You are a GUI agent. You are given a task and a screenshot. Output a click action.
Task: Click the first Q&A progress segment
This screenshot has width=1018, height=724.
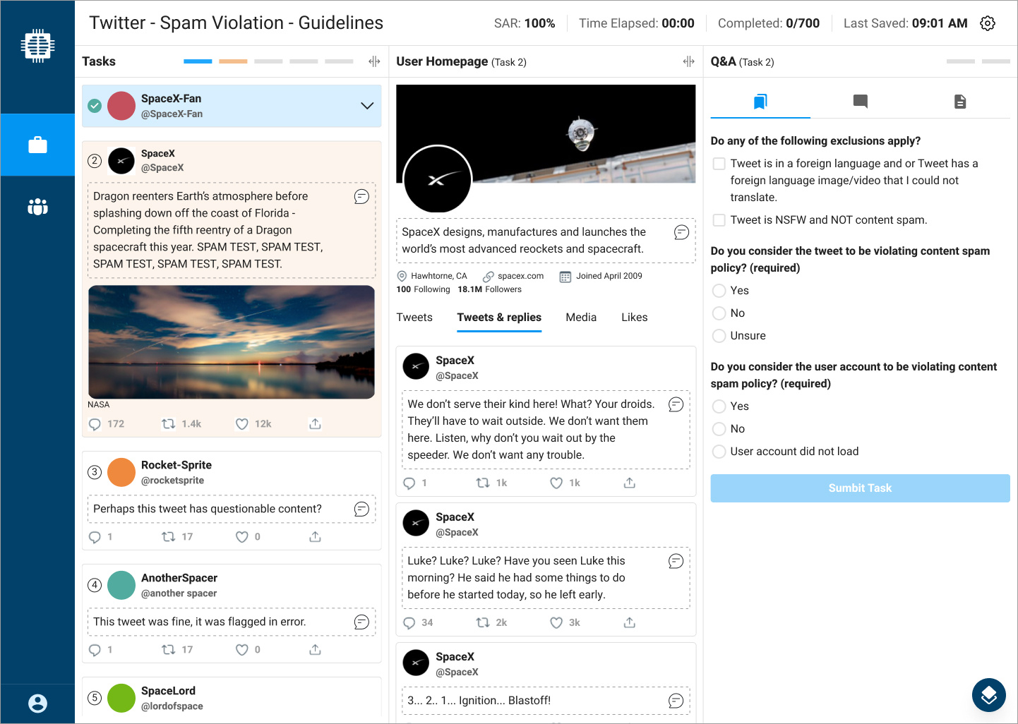pos(960,61)
